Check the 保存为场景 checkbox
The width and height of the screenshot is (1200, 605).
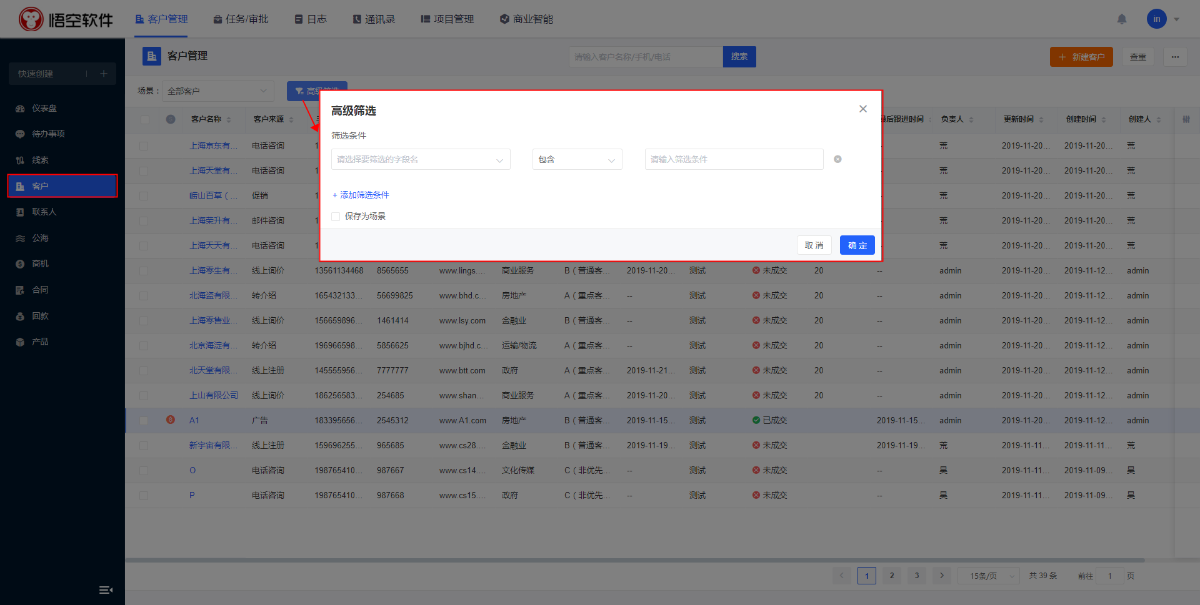pyautogui.click(x=336, y=217)
